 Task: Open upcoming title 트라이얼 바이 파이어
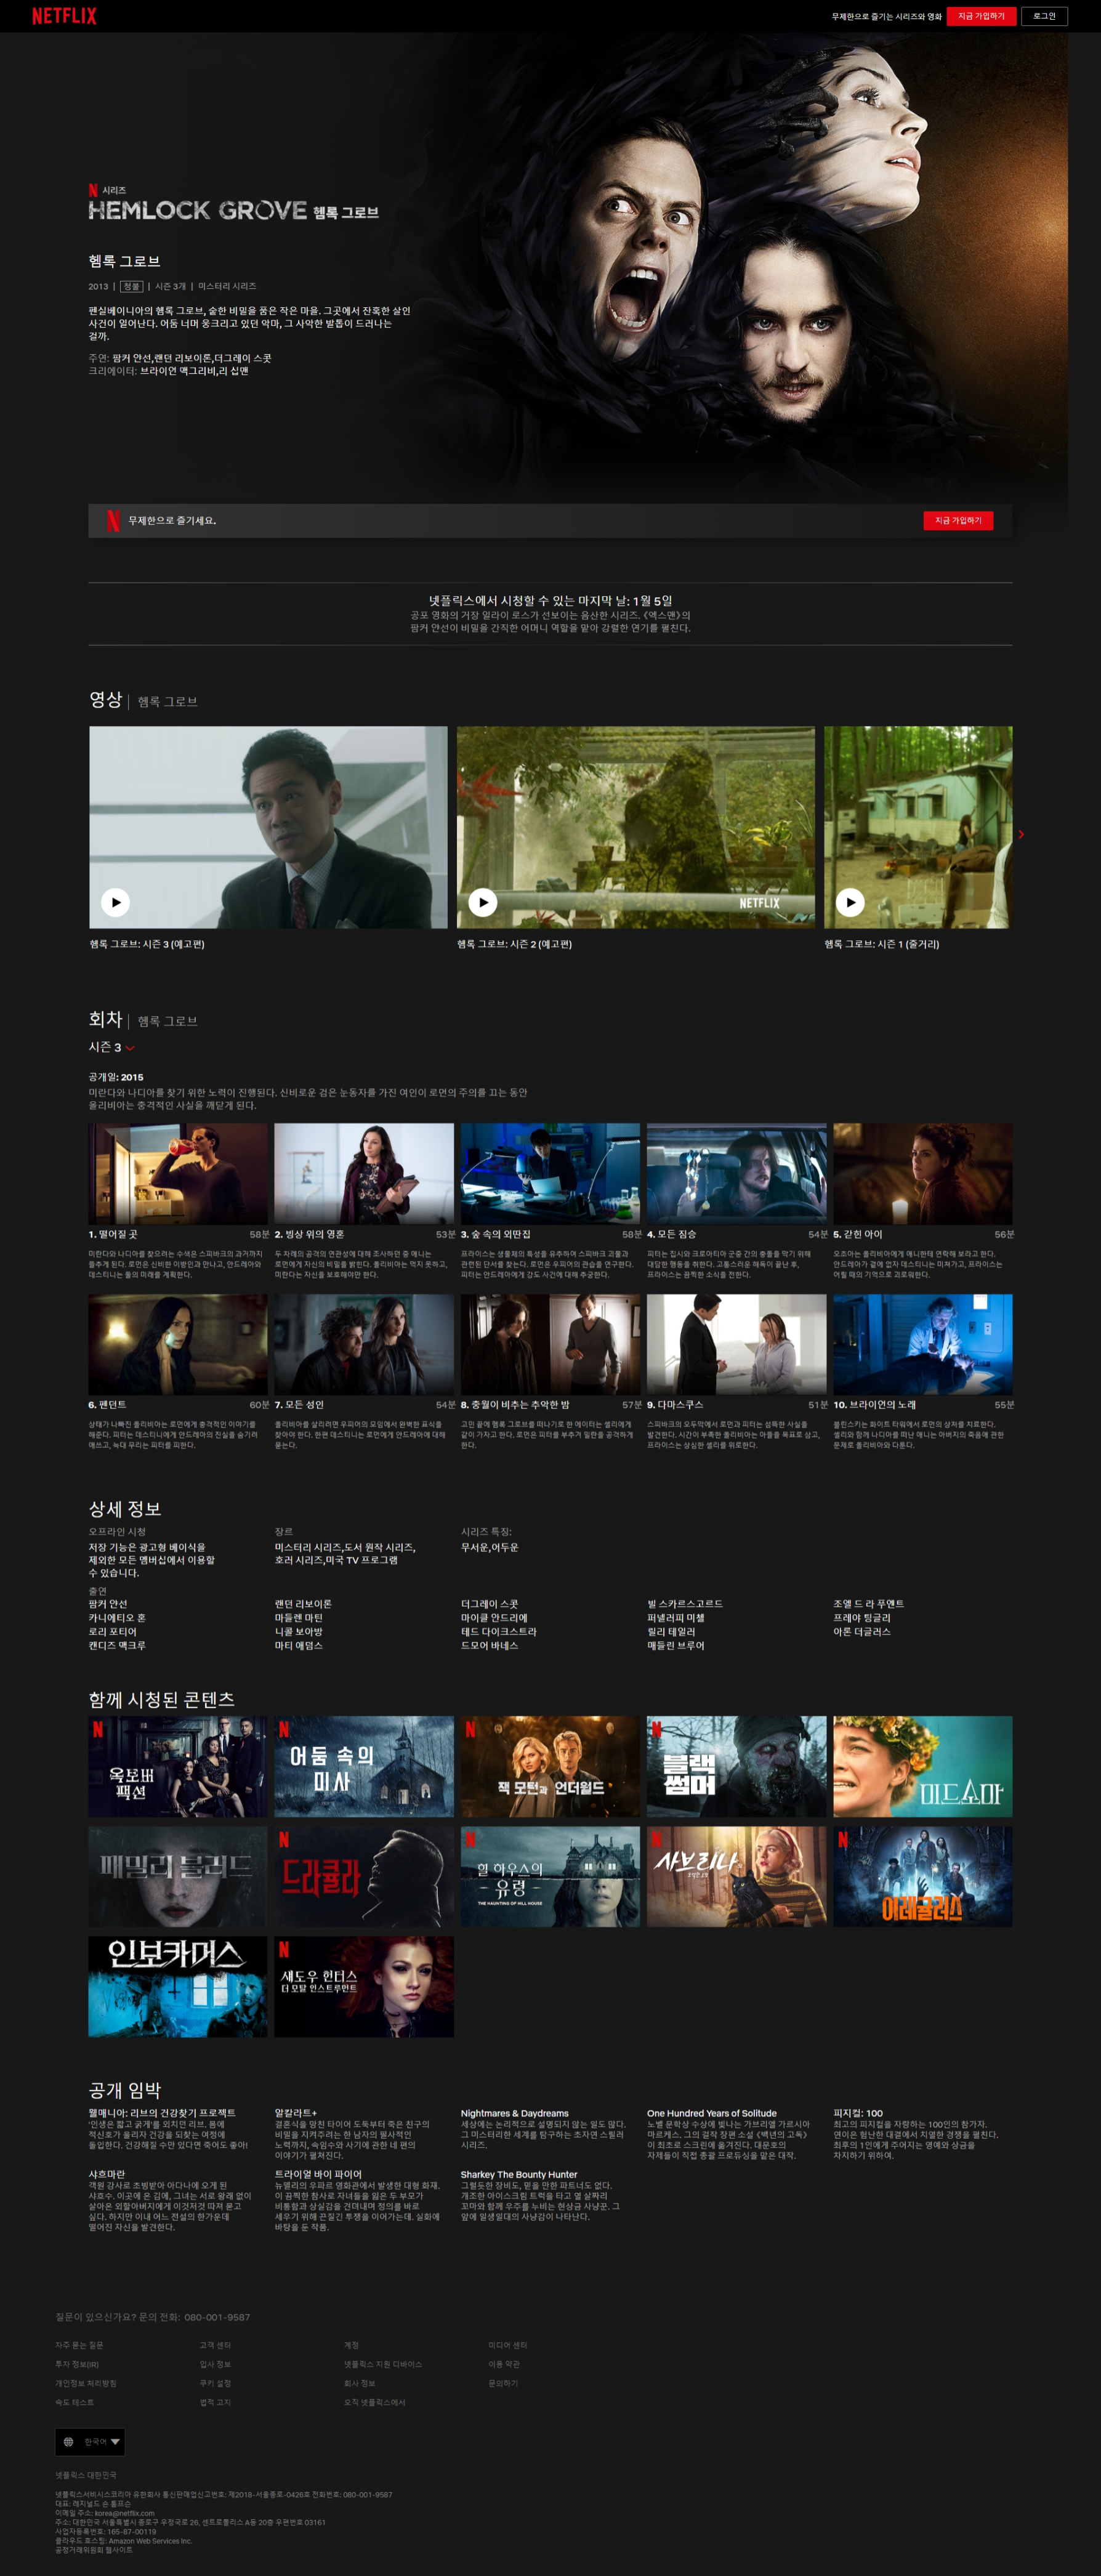click(318, 2174)
